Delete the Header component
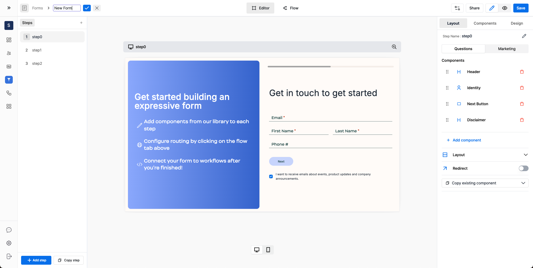The width and height of the screenshot is (533, 268). [x=522, y=72]
